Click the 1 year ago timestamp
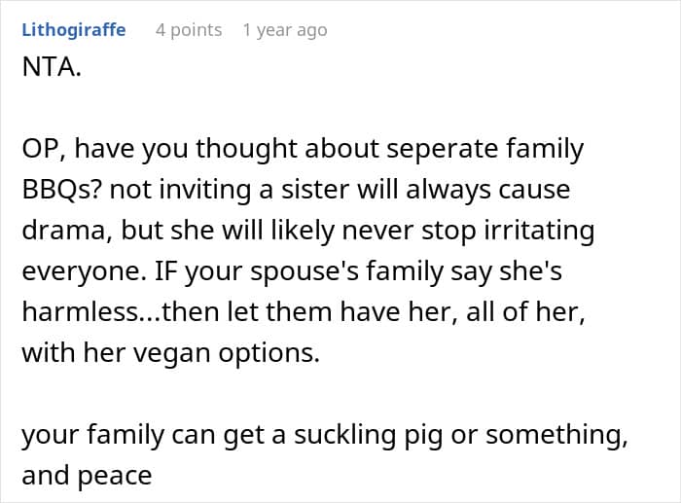The image size is (681, 503). (x=284, y=30)
